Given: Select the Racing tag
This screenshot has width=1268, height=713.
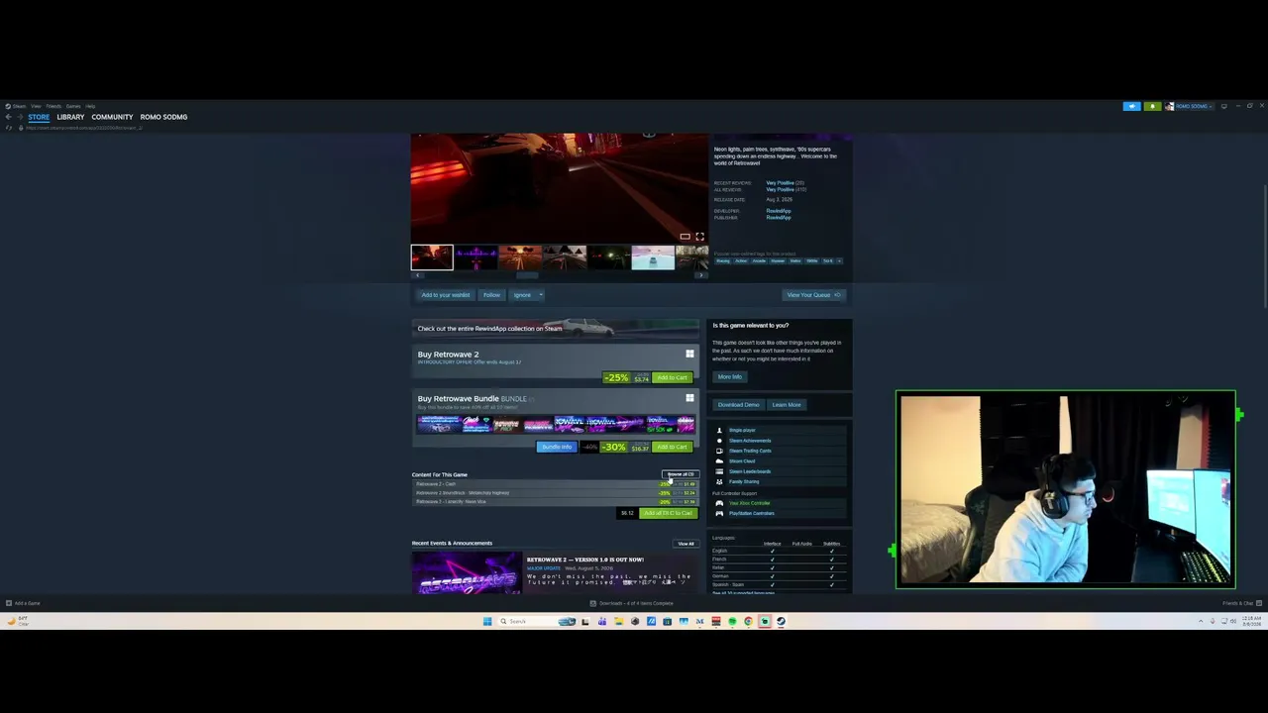Looking at the screenshot, I should (722, 260).
